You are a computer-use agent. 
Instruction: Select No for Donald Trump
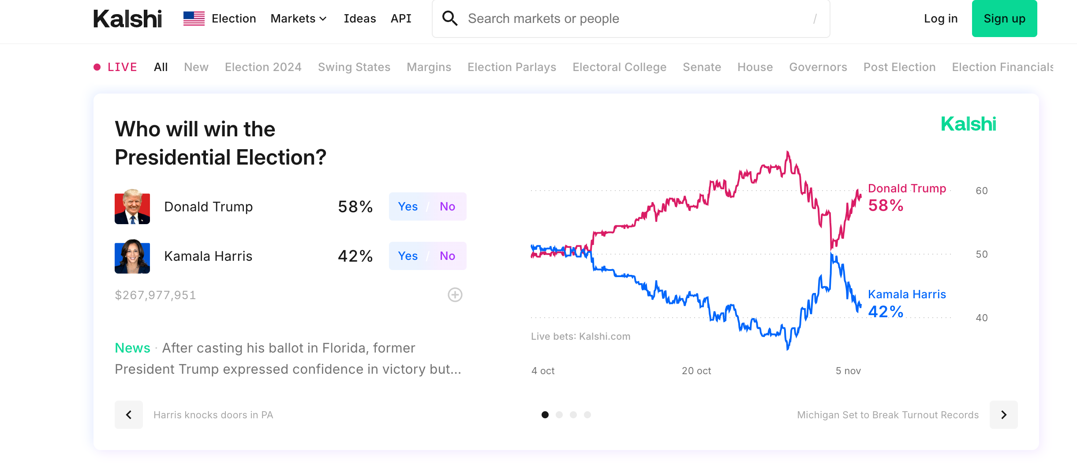click(x=447, y=206)
